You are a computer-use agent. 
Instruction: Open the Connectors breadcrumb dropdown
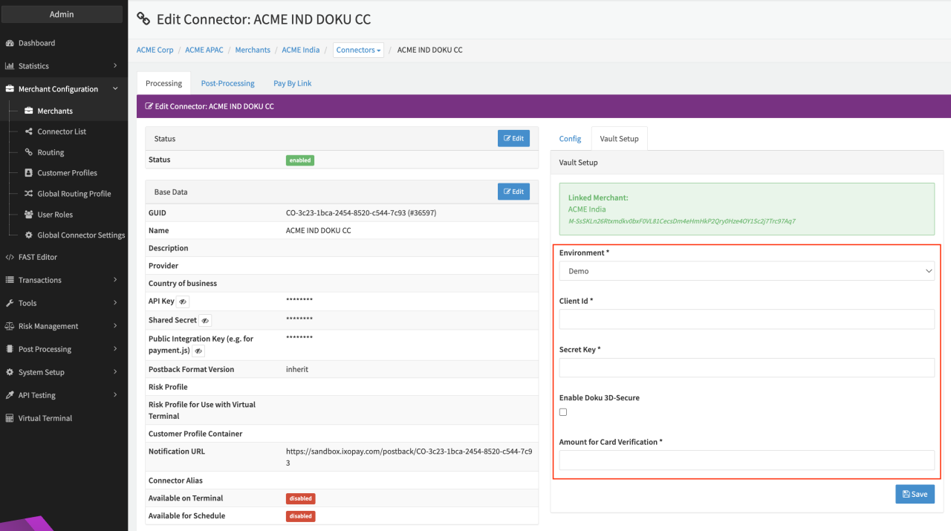point(358,51)
